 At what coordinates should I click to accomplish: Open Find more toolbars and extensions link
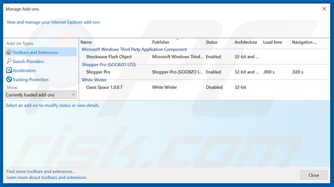[x=41, y=171]
